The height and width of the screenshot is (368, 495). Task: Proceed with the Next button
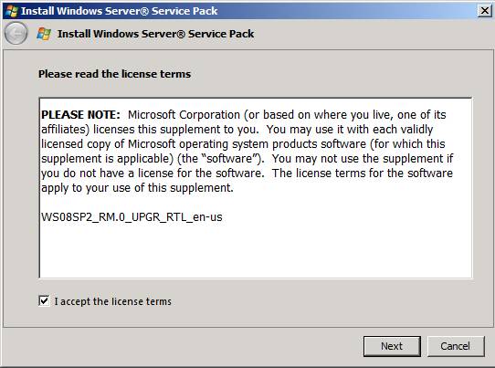point(392,346)
